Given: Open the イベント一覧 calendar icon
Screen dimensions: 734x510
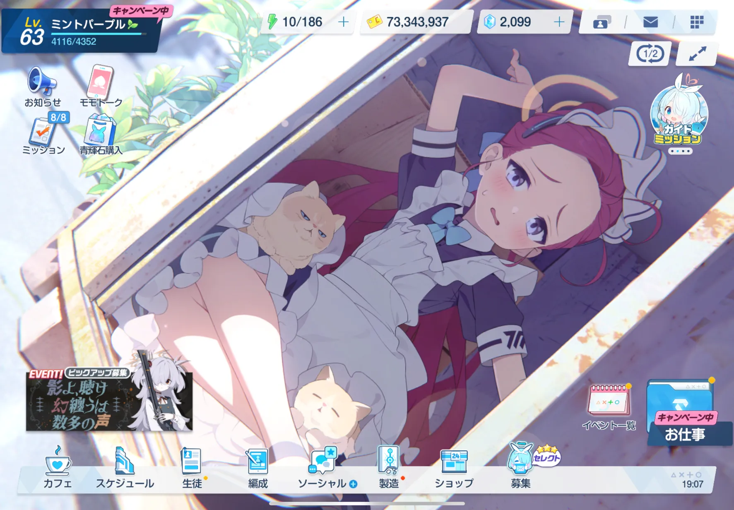Looking at the screenshot, I should point(609,407).
